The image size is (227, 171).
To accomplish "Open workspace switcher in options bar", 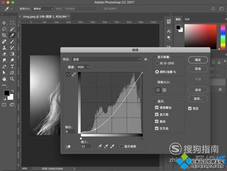I will coord(221,9).
